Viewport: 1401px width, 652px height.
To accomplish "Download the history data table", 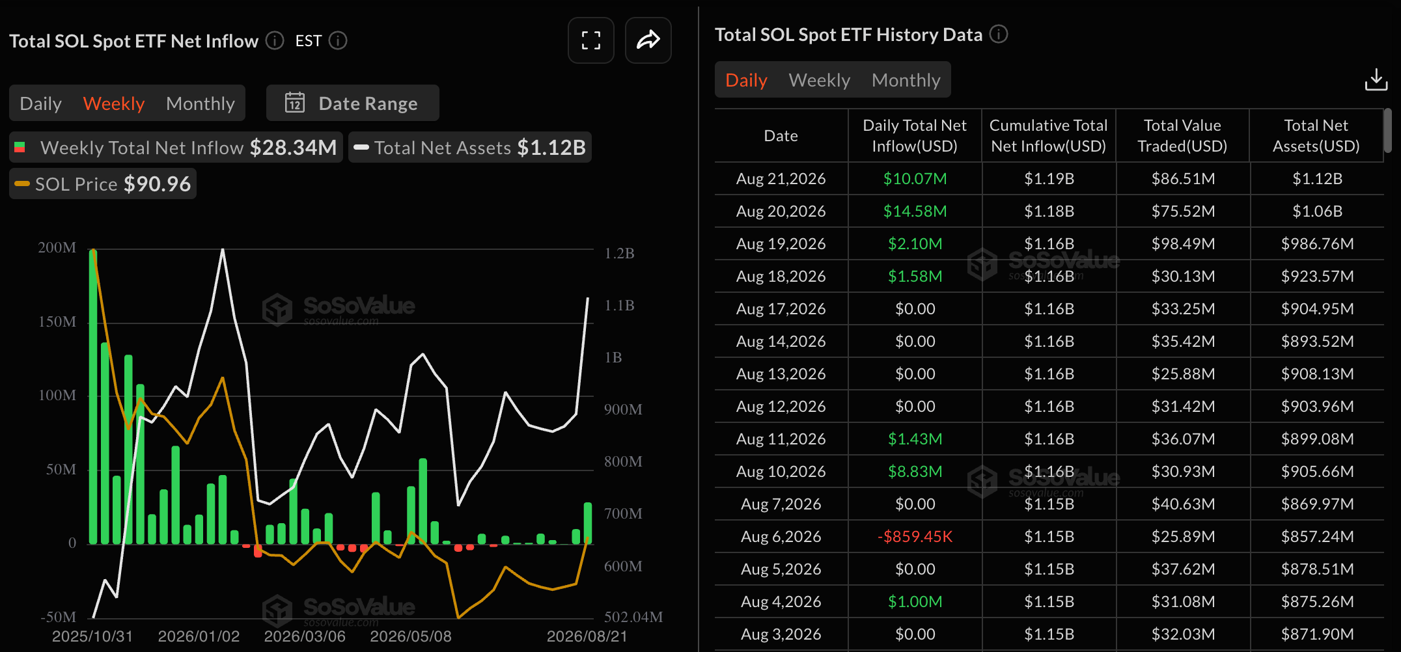I will (x=1376, y=80).
